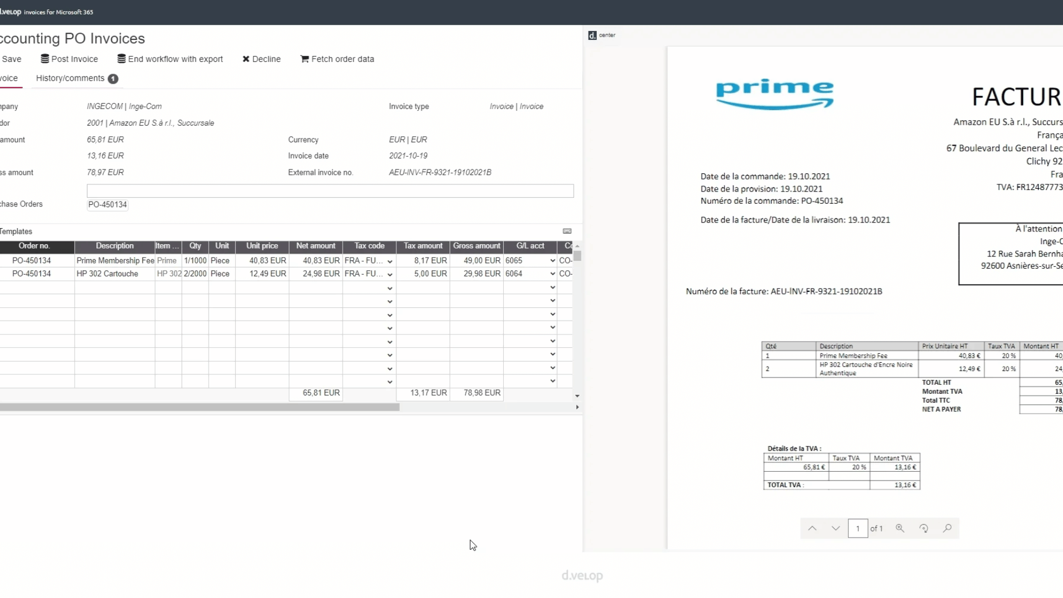The width and height of the screenshot is (1063, 598).
Task: Click the Description column header
Action: (115, 246)
